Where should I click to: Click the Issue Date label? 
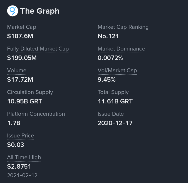pyautogui.click(x=110, y=114)
